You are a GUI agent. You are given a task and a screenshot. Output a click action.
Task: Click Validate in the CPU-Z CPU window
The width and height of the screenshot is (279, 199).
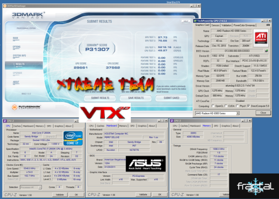click(60, 195)
